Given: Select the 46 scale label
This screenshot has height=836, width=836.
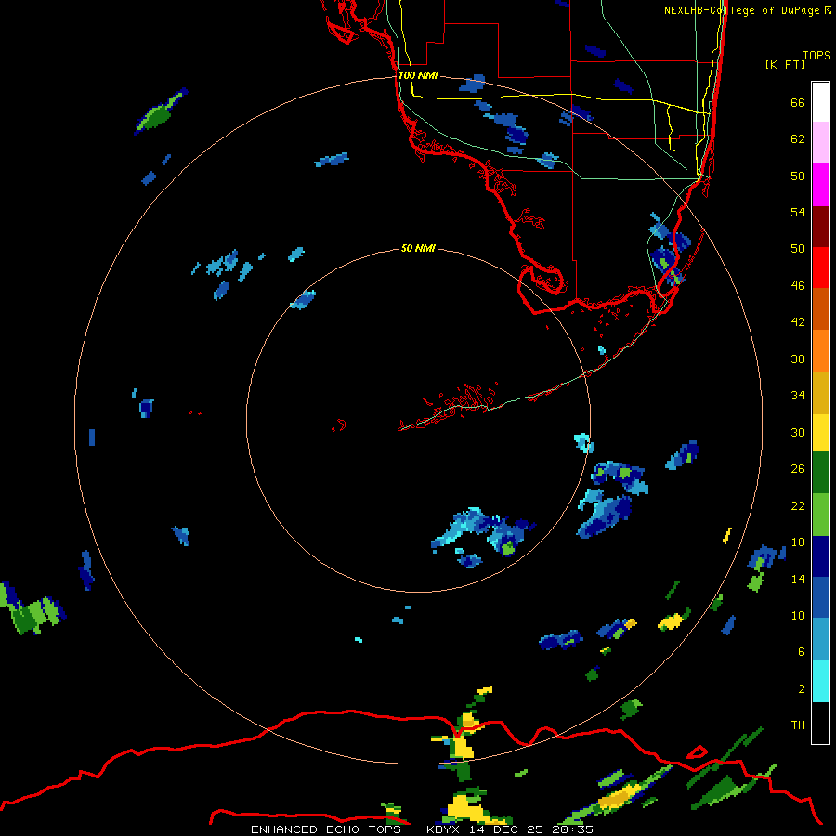Looking at the screenshot, I should click(x=798, y=286).
